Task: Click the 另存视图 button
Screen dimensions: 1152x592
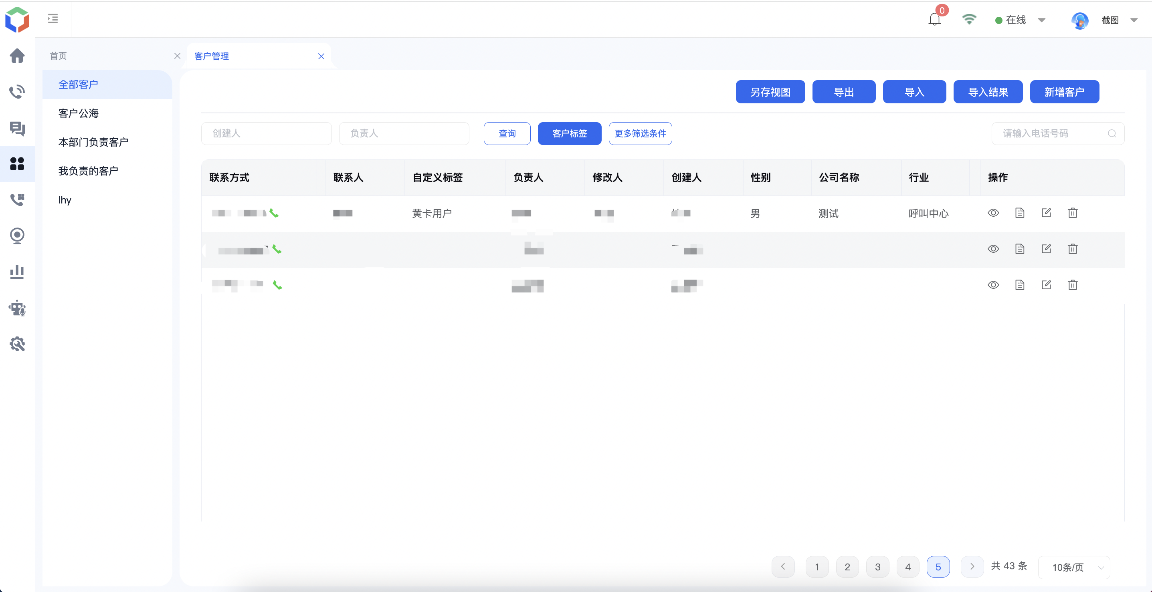Action: [770, 92]
